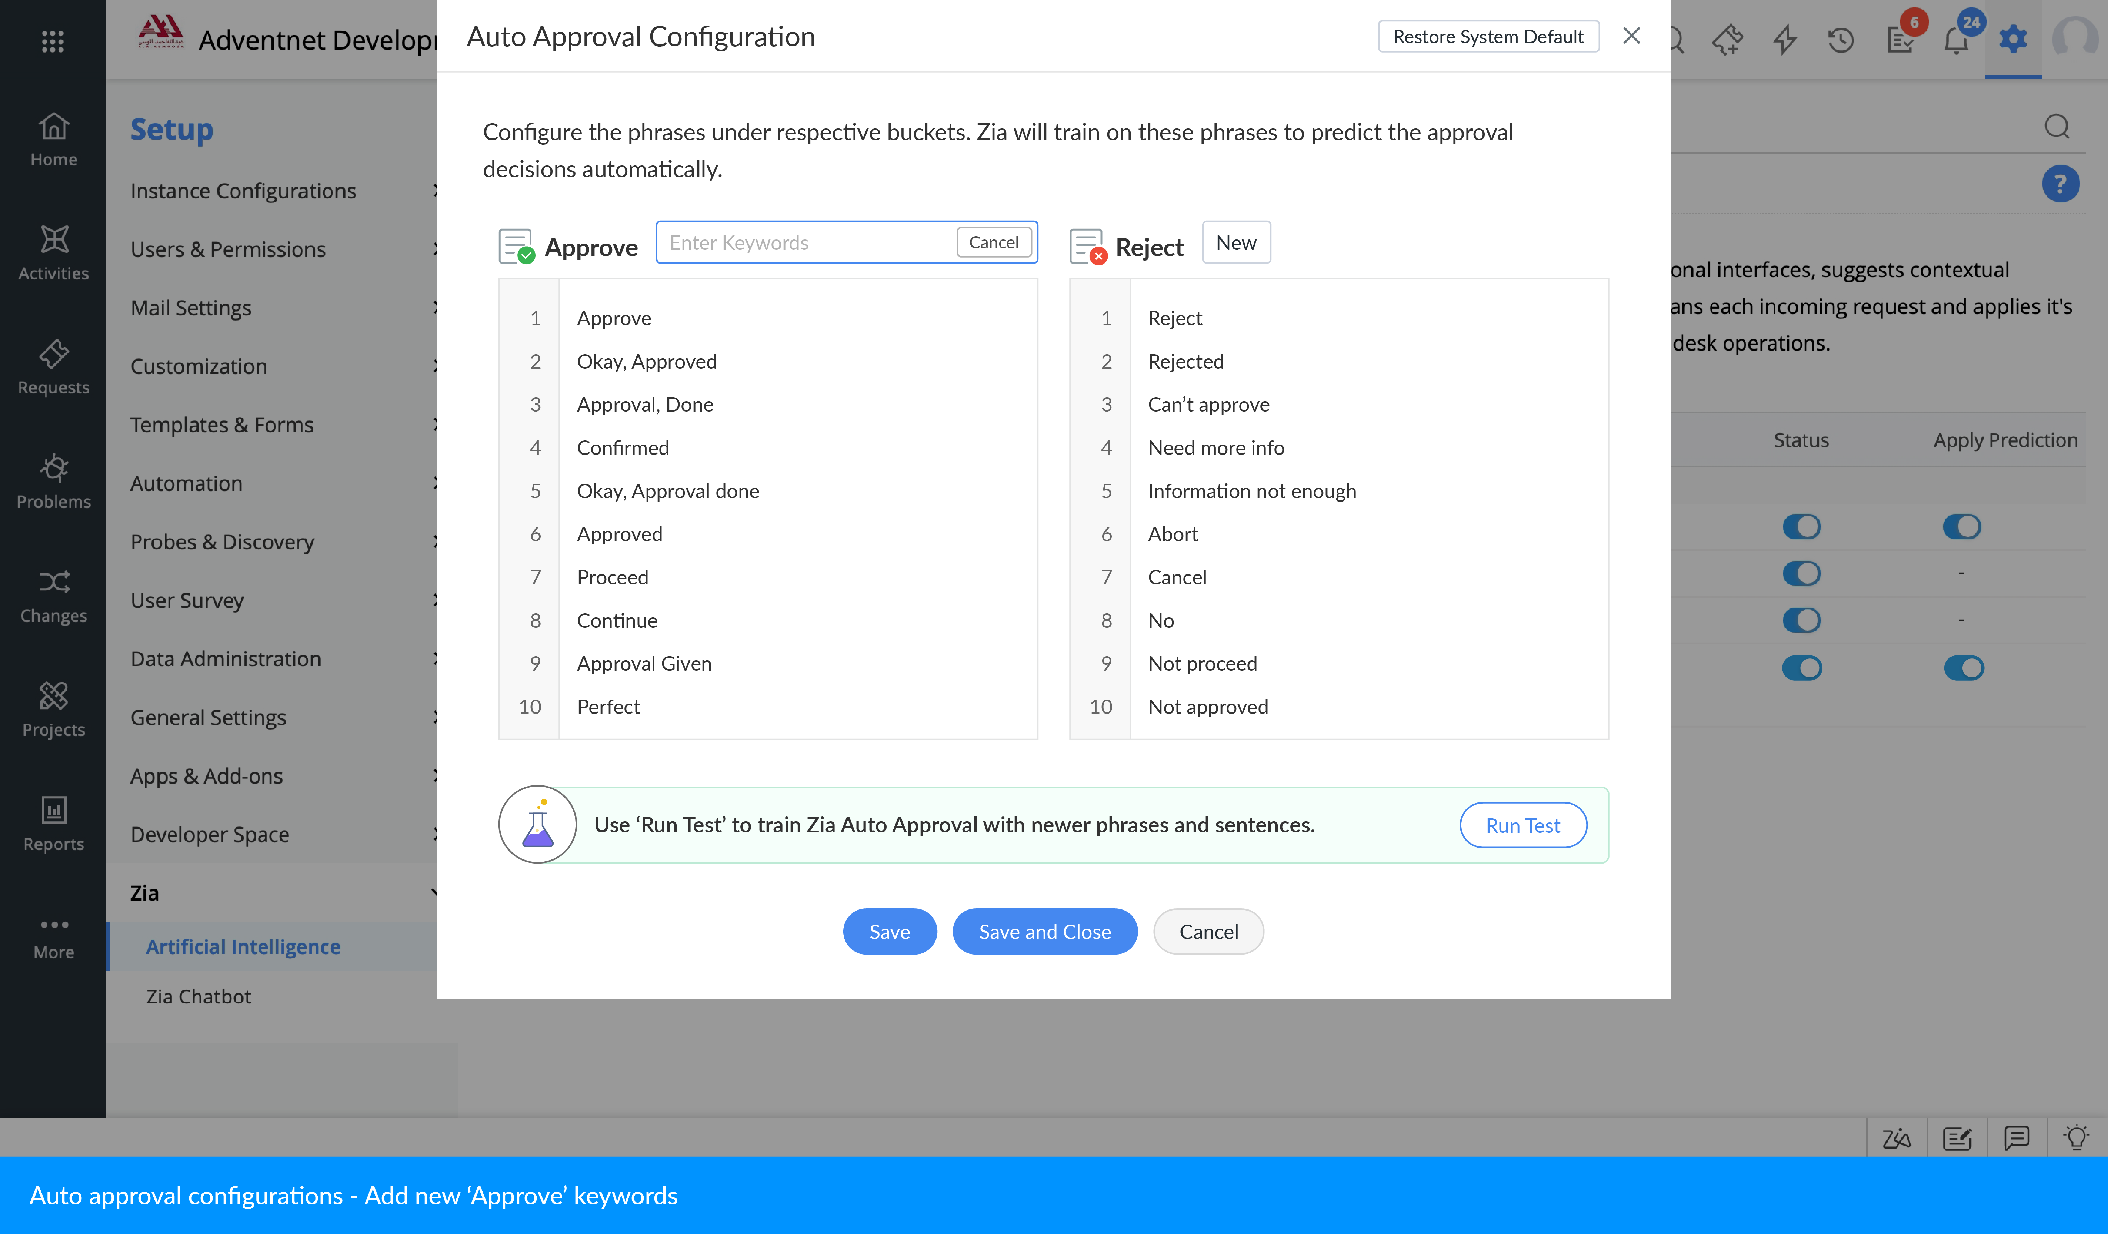Go to Home in sidebar
The width and height of the screenshot is (2108, 1234).
point(54,140)
